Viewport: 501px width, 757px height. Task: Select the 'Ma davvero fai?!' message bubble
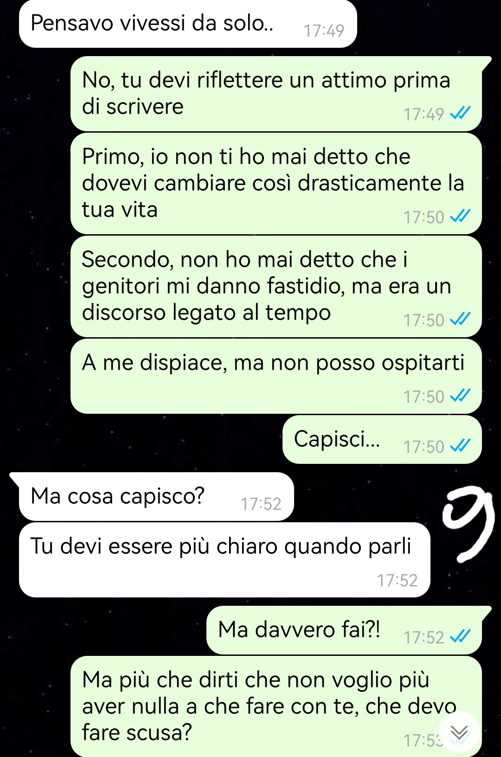344,630
